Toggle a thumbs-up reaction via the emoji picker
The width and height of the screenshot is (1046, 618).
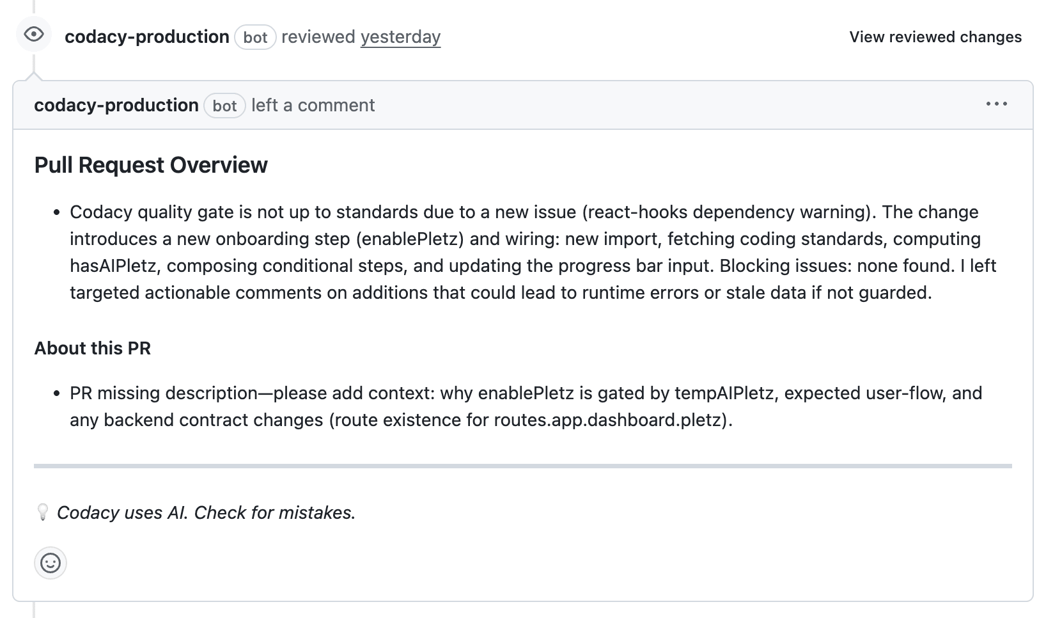tap(49, 564)
